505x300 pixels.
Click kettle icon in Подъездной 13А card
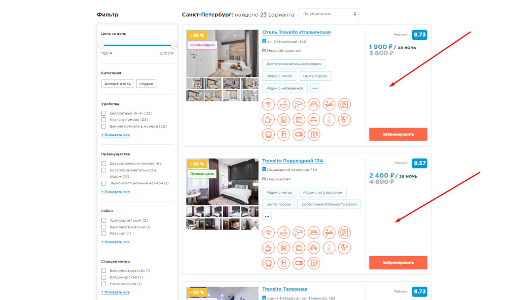[314, 263]
